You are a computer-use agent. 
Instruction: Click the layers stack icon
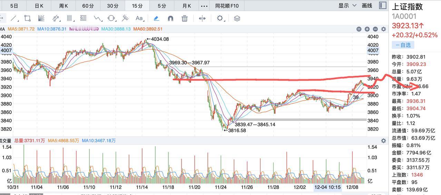[x=237, y=18]
